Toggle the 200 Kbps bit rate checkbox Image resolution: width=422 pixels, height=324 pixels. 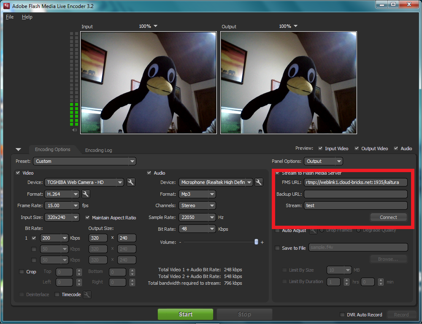pyautogui.click(x=34, y=238)
